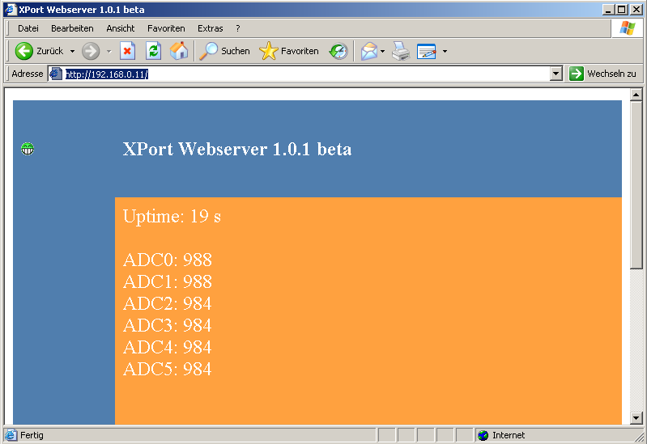This screenshot has height=444, width=647.
Task: Open the Favoriten menu
Action: click(166, 28)
